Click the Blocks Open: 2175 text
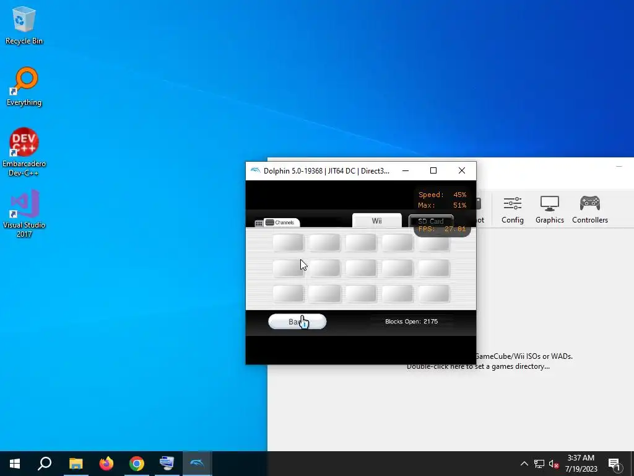This screenshot has width=634, height=476. pyautogui.click(x=411, y=322)
